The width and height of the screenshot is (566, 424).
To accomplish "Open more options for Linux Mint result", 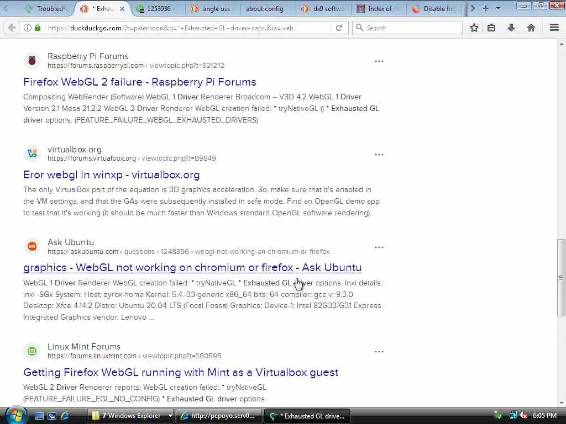I will (x=379, y=352).
